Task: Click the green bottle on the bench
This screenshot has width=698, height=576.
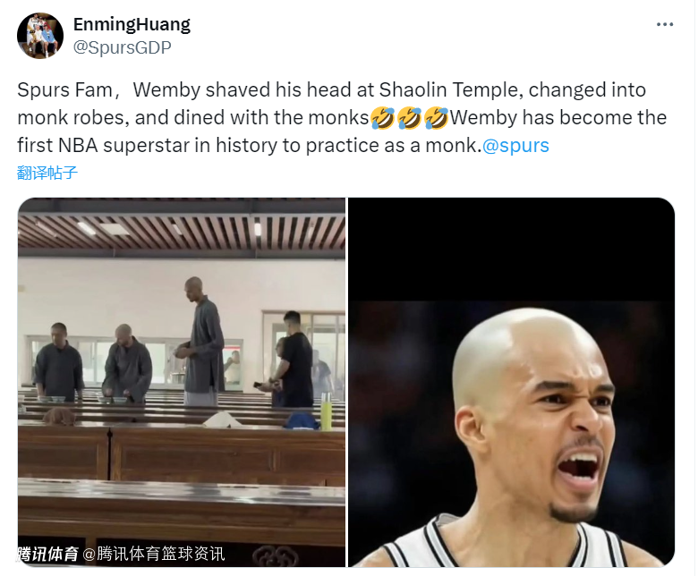Action: tap(327, 411)
